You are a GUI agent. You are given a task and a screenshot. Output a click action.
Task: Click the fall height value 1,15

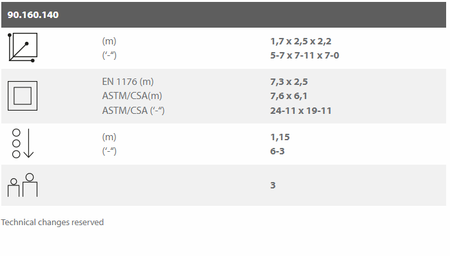point(280,137)
